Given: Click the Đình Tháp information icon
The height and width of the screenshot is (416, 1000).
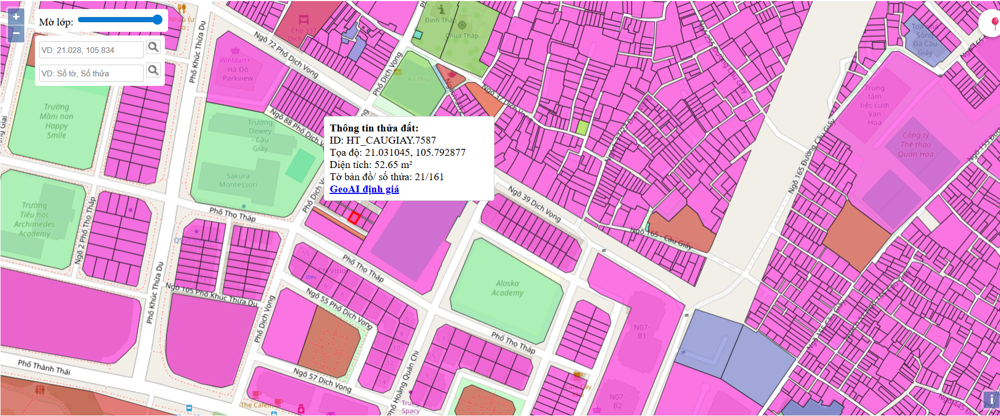Looking at the screenshot, I should tap(441, 8).
